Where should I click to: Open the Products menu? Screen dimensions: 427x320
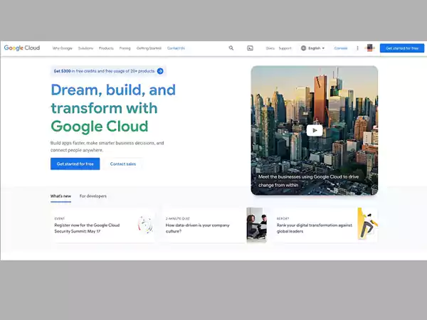106,48
